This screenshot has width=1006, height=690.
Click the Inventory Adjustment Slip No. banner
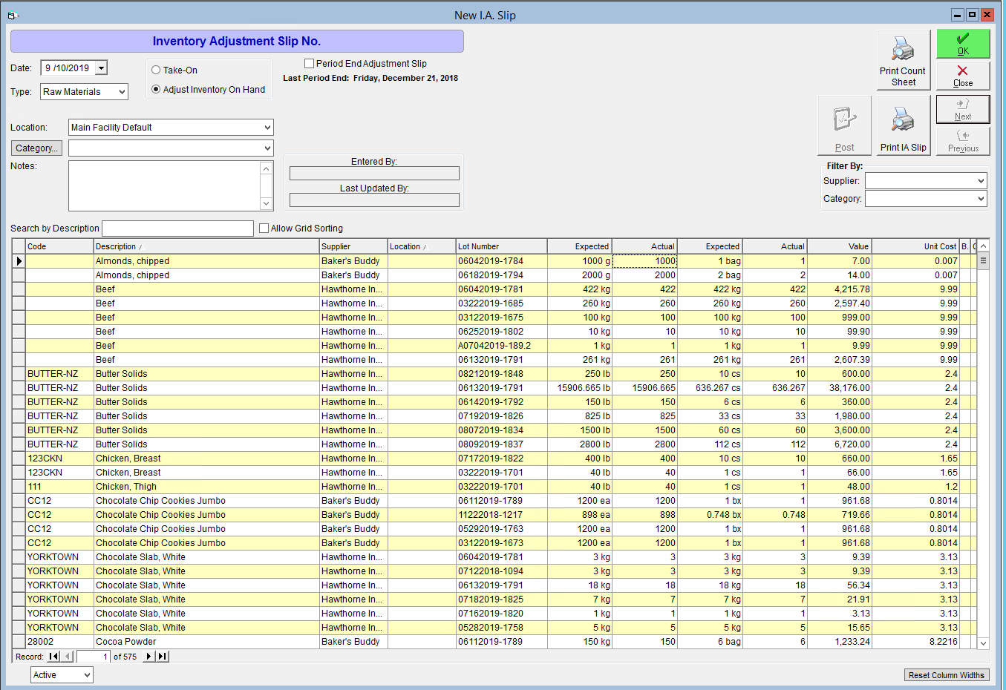237,42
